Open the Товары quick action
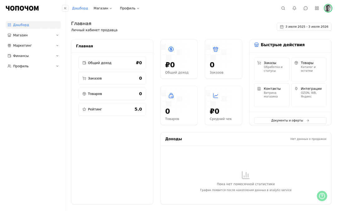This screenshot has height=211, width=337. click(309, 69)
